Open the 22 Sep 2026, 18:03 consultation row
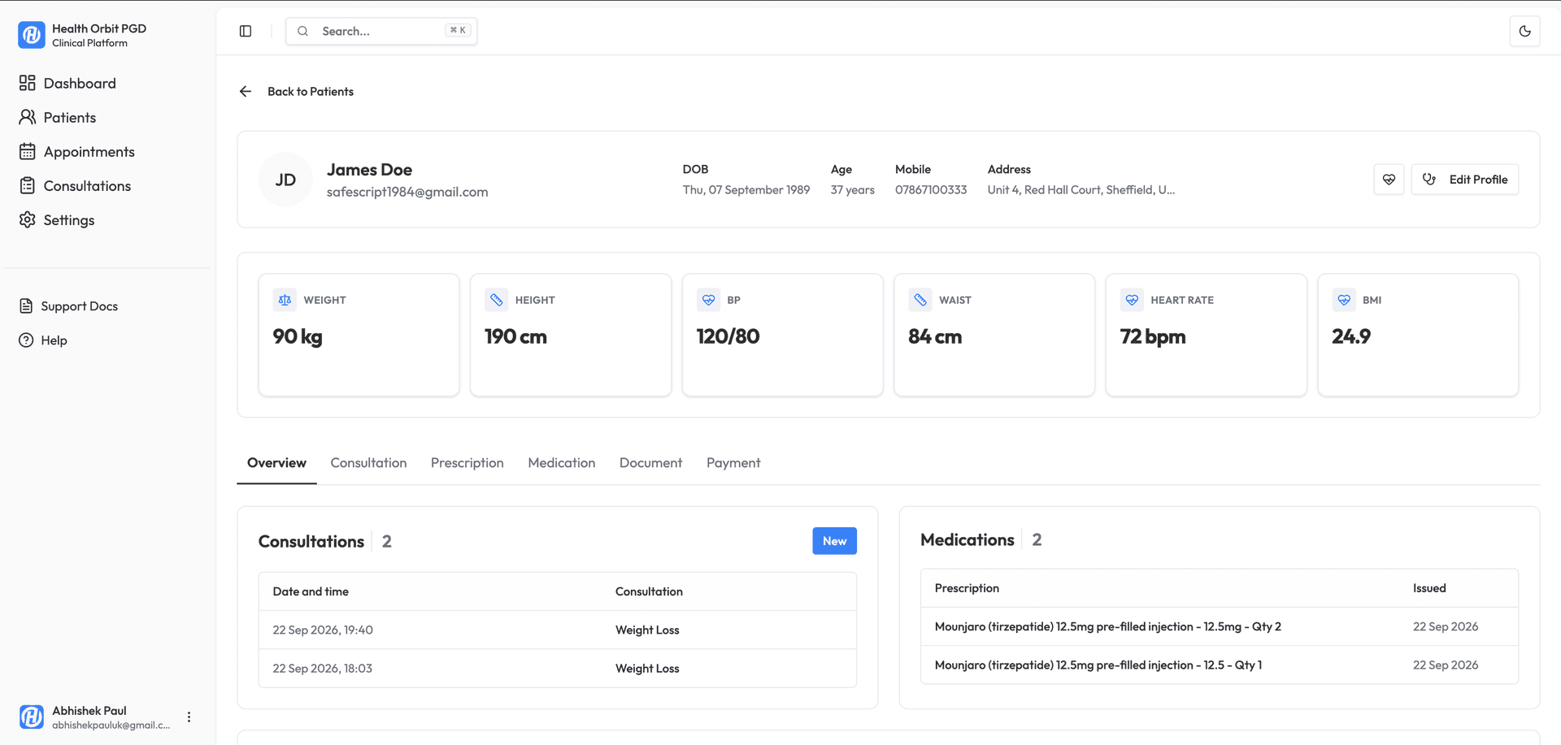The width and height of the screenshot is (1561, 745). click(x=558, y=668)
